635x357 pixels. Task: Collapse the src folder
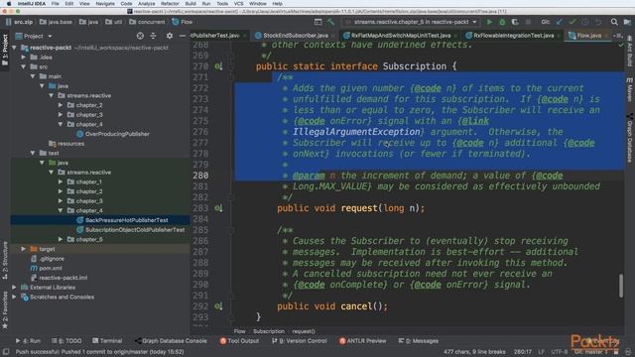[24, 66]
